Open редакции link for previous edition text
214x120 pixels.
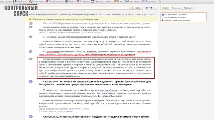(x=67, y=111)
